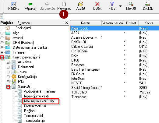This screenshot has width=159, height=123.
Task: Collapse the Kravu pārvadājumi tree node
Action: (2, 57)
